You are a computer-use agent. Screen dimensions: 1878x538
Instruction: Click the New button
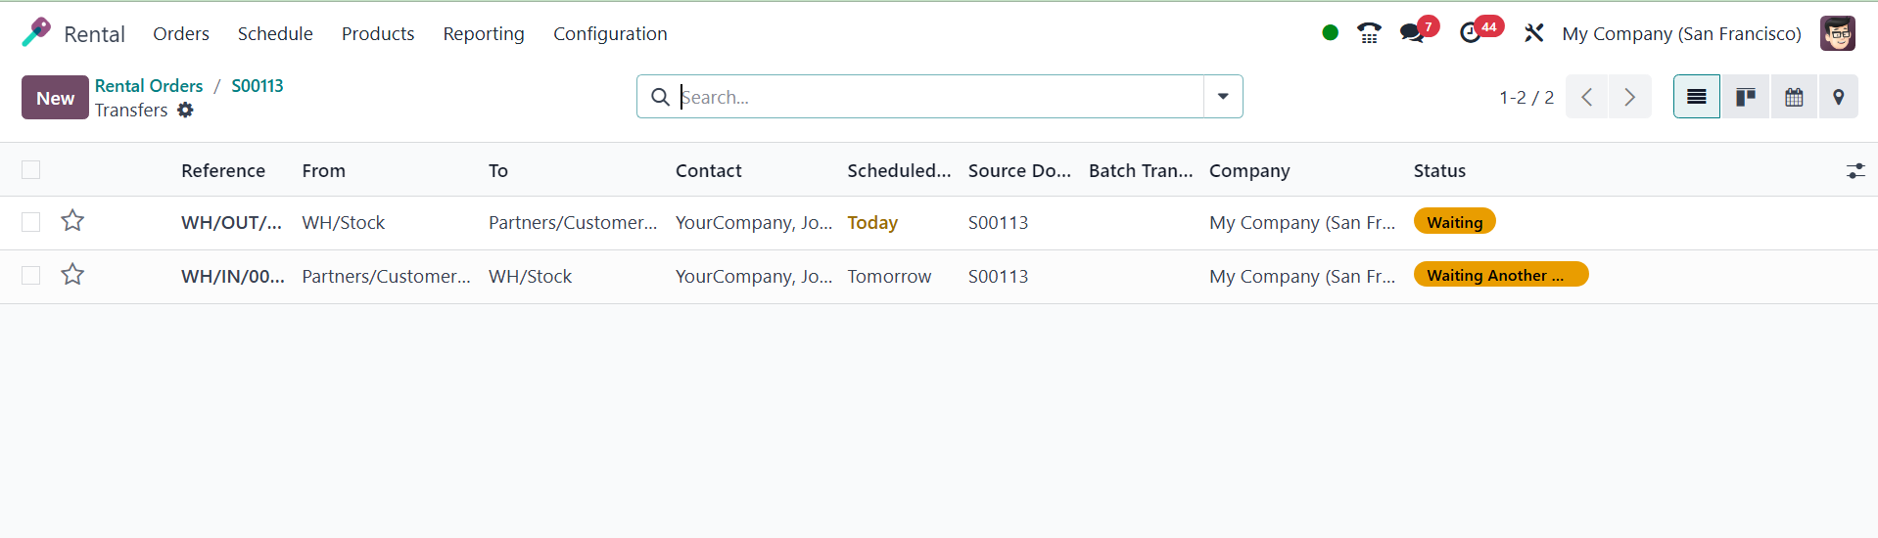[55, 98]
